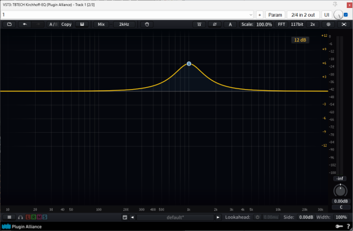Toggle the fullscreen icon in toolbar
353x231 pixels.
click(x=344, y=25)
